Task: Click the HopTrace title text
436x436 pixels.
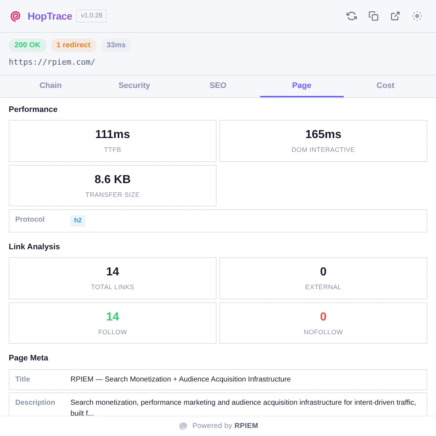Action: tap(50, 16)
